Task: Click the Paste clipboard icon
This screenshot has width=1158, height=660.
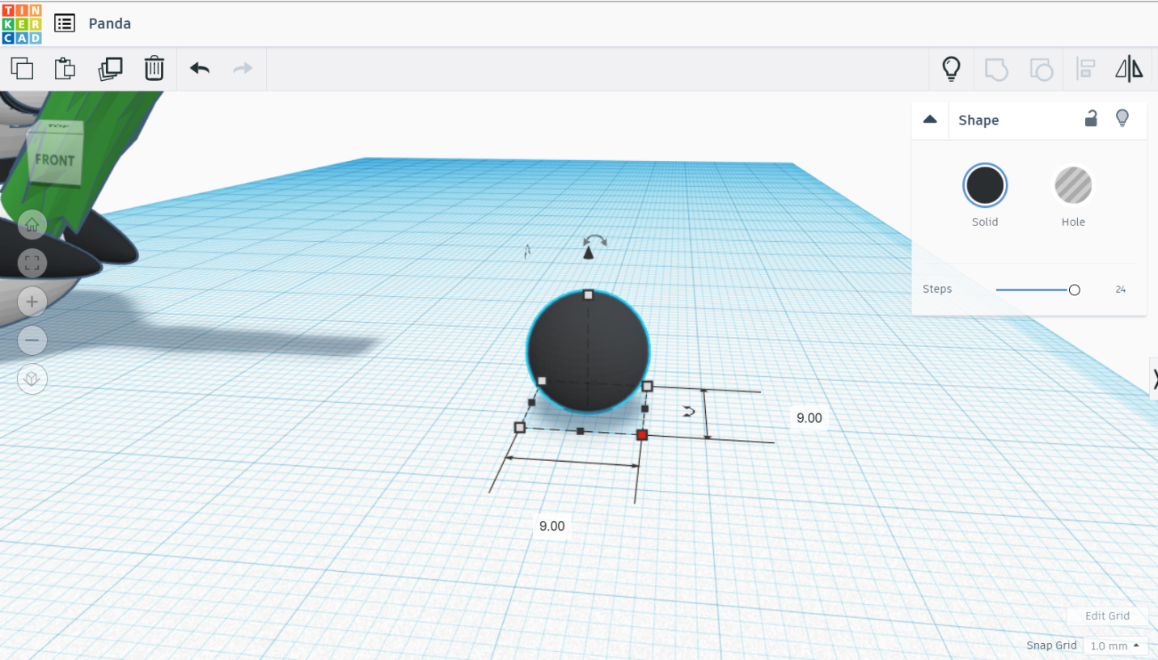Action: pyautogui.click(x=66, y=69)
